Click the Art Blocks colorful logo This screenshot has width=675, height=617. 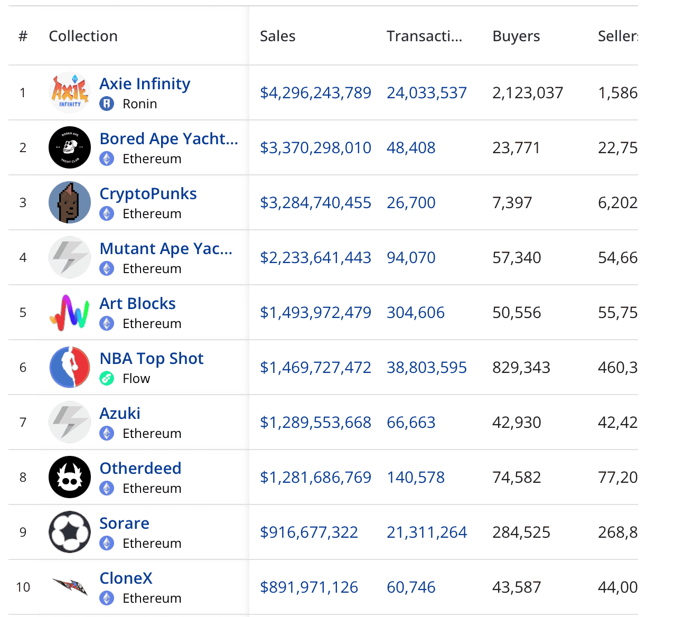[70, 313]
